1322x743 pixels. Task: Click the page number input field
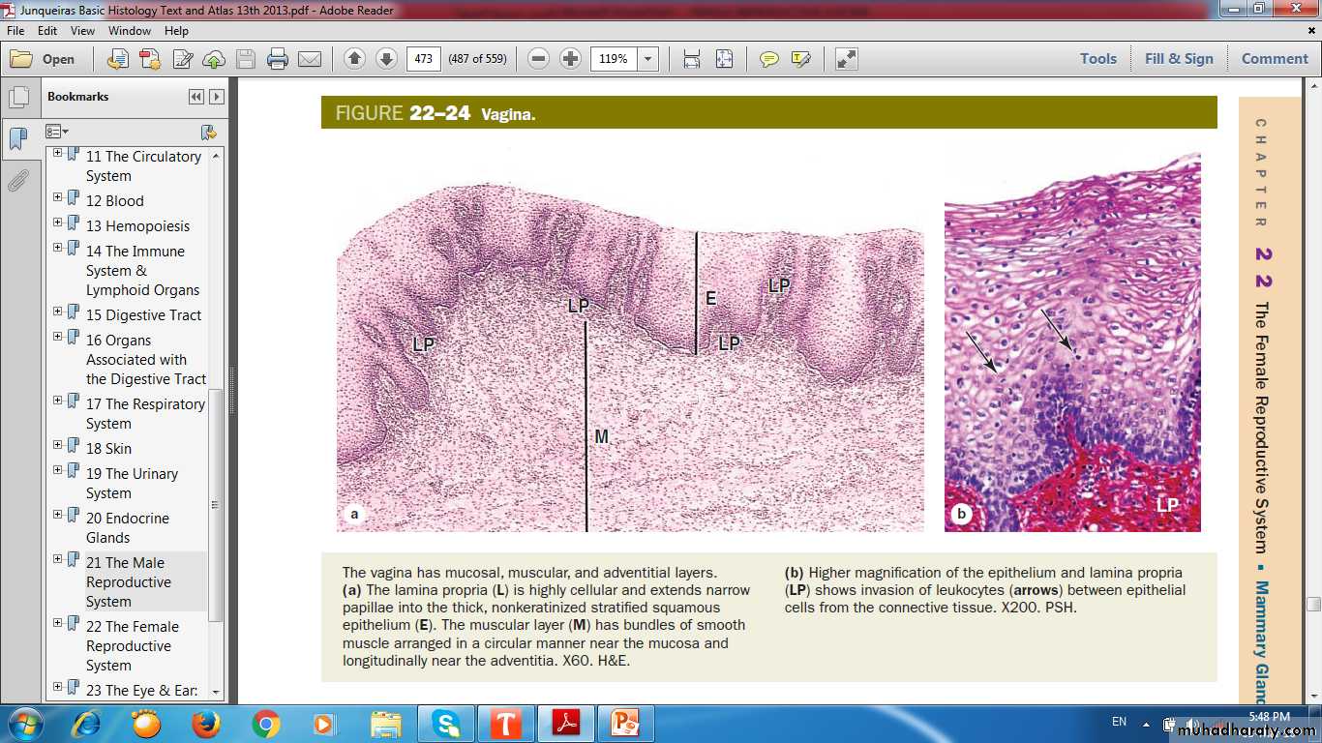(423, 59)
